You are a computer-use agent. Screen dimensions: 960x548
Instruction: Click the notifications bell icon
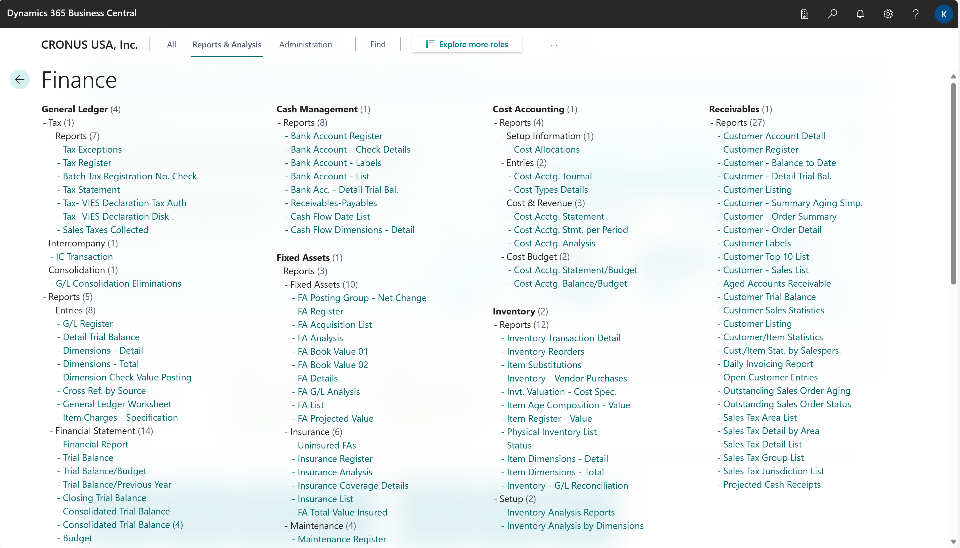tap(860, 13)
